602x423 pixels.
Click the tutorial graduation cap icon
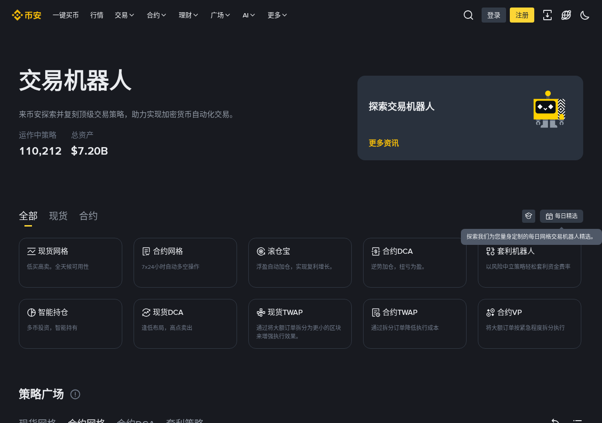(529, 216)
